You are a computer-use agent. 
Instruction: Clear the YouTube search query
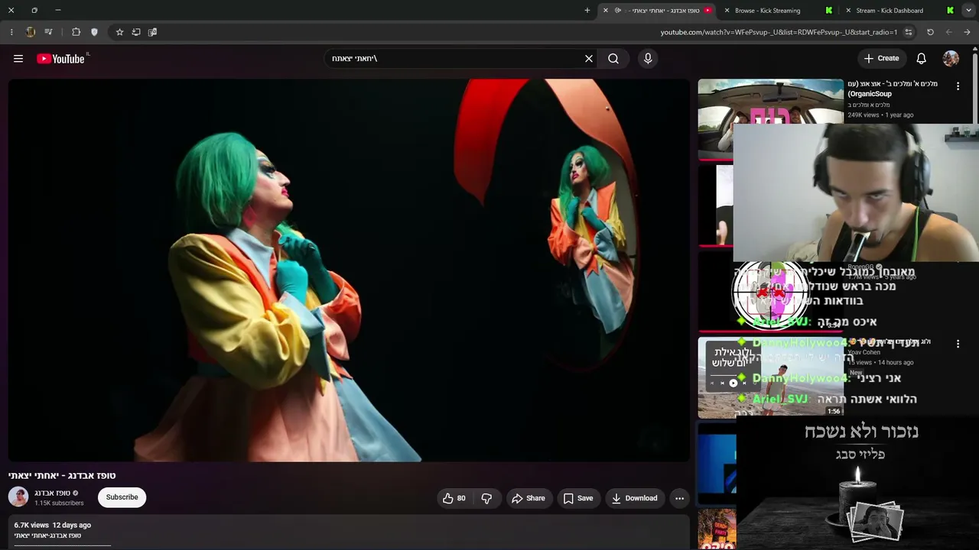tap(589, 58)
